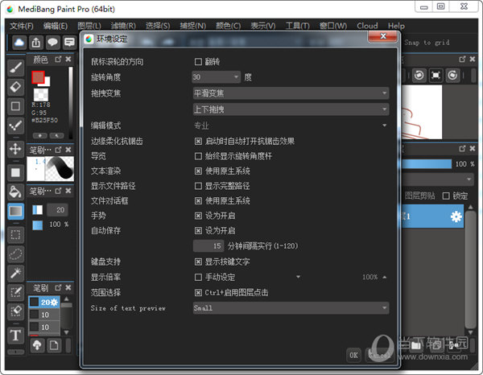Click the transparent color swatch

[41, 95]
